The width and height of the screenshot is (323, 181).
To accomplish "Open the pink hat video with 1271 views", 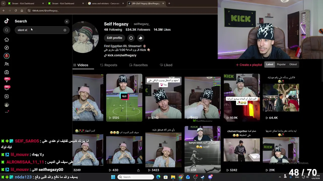I will coord(88,98).
